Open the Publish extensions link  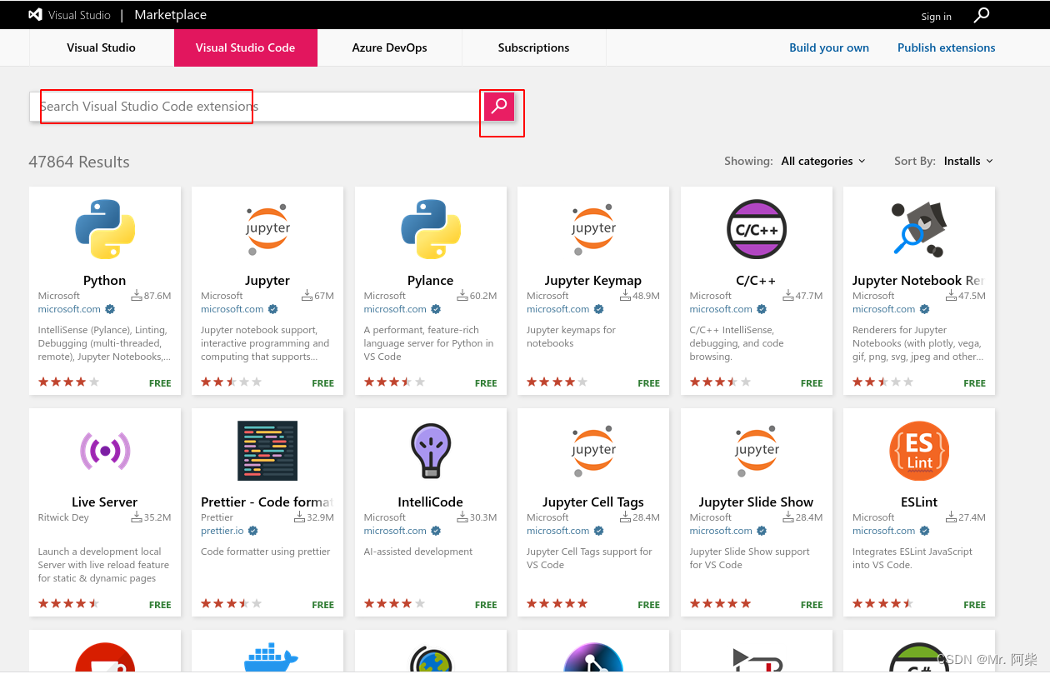pyautogui.click(x=947, y=47)
